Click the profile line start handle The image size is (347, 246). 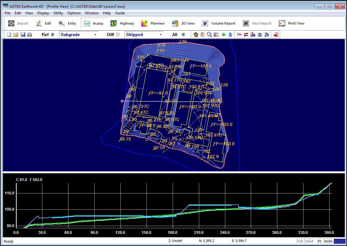(x=122, y=101)
